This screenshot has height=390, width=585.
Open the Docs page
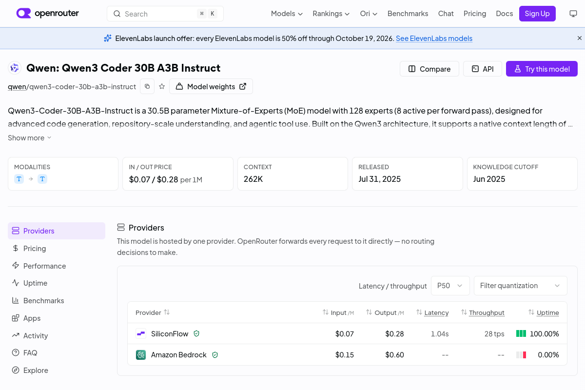point(505,14)
